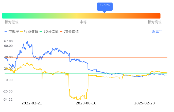Click the -34.22 minimum y-axis value
This screenshot has height=112, width=174.
click(x=8, y=100)
